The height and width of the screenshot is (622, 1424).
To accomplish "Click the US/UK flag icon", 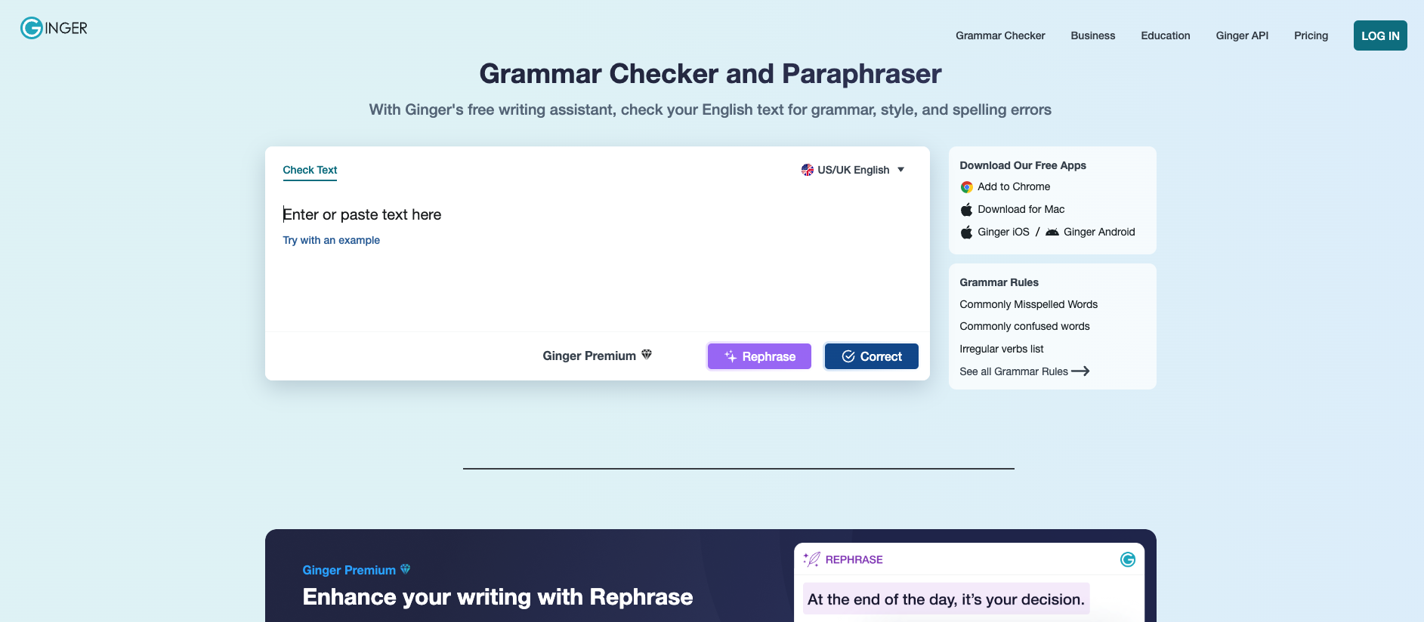I will (x=808, y=170).
